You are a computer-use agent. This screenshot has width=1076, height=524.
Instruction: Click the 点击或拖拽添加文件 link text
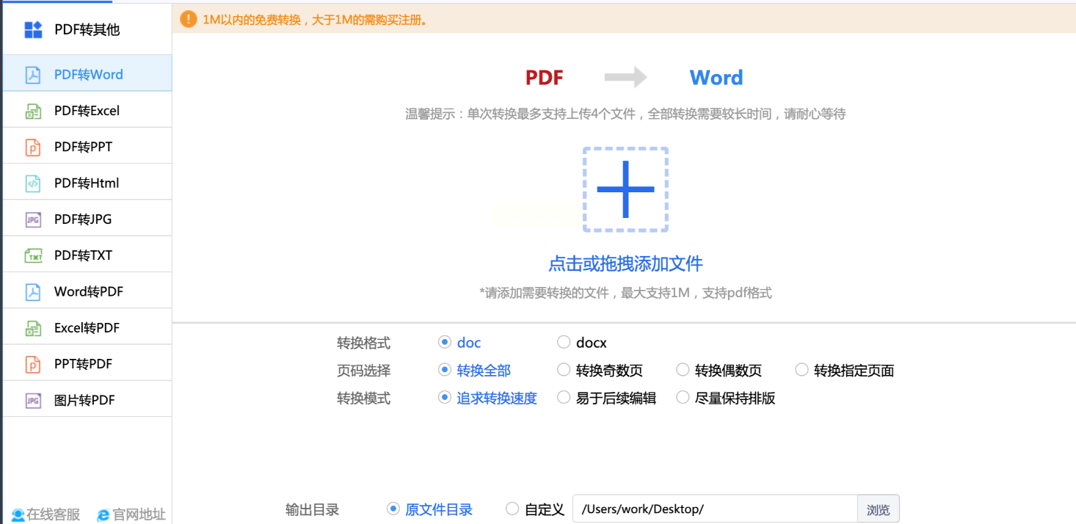point(625,264)
